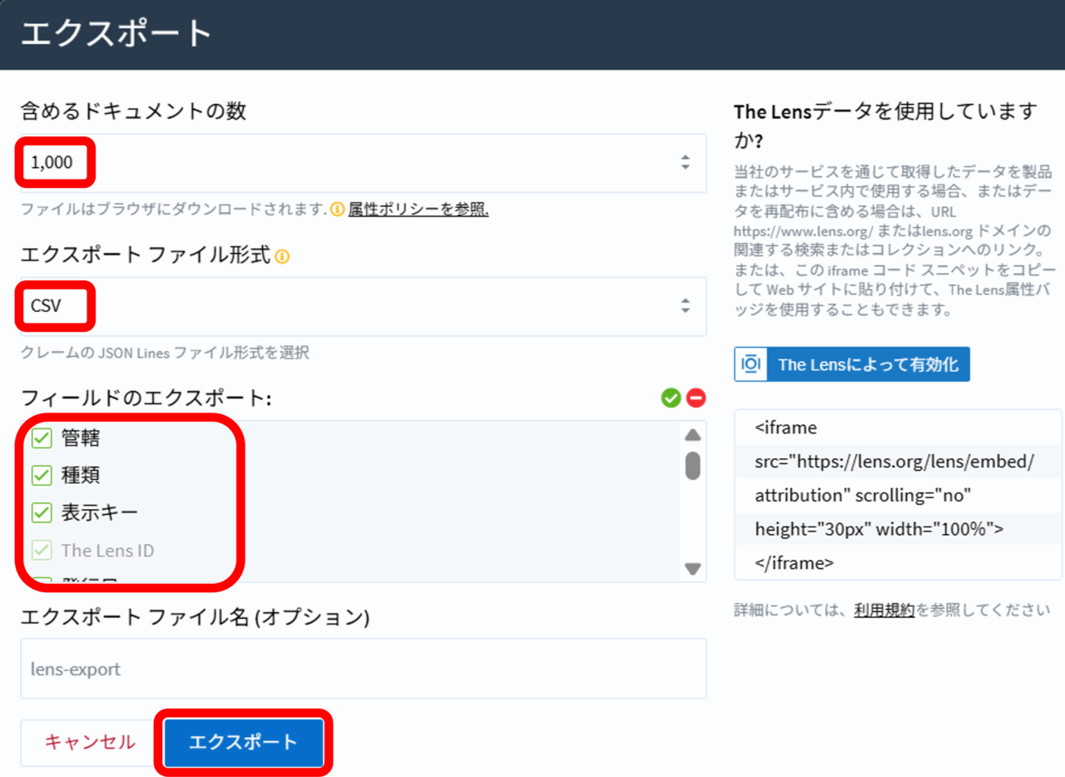
Task: Toggle the 種類 checkbox
Action: pyautogui.click(x=42, y=475)
